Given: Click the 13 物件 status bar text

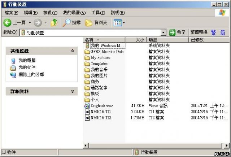Looking at the screenshot, I should (9, 152).
